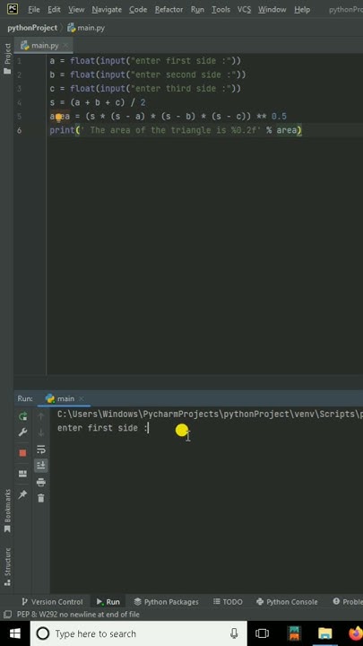Rerun the main program
Image resolution: width=363 pixels, height=646 pixels.
(x=23, y=416)
